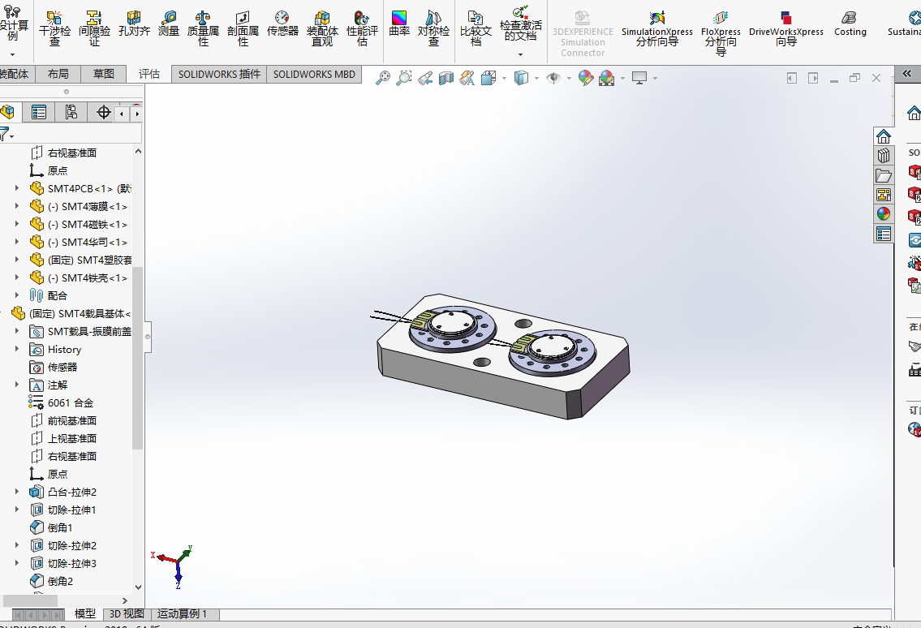
Task: Expand (-) SMT4薄膜<1> component node
Action: [x=16, y=206]
